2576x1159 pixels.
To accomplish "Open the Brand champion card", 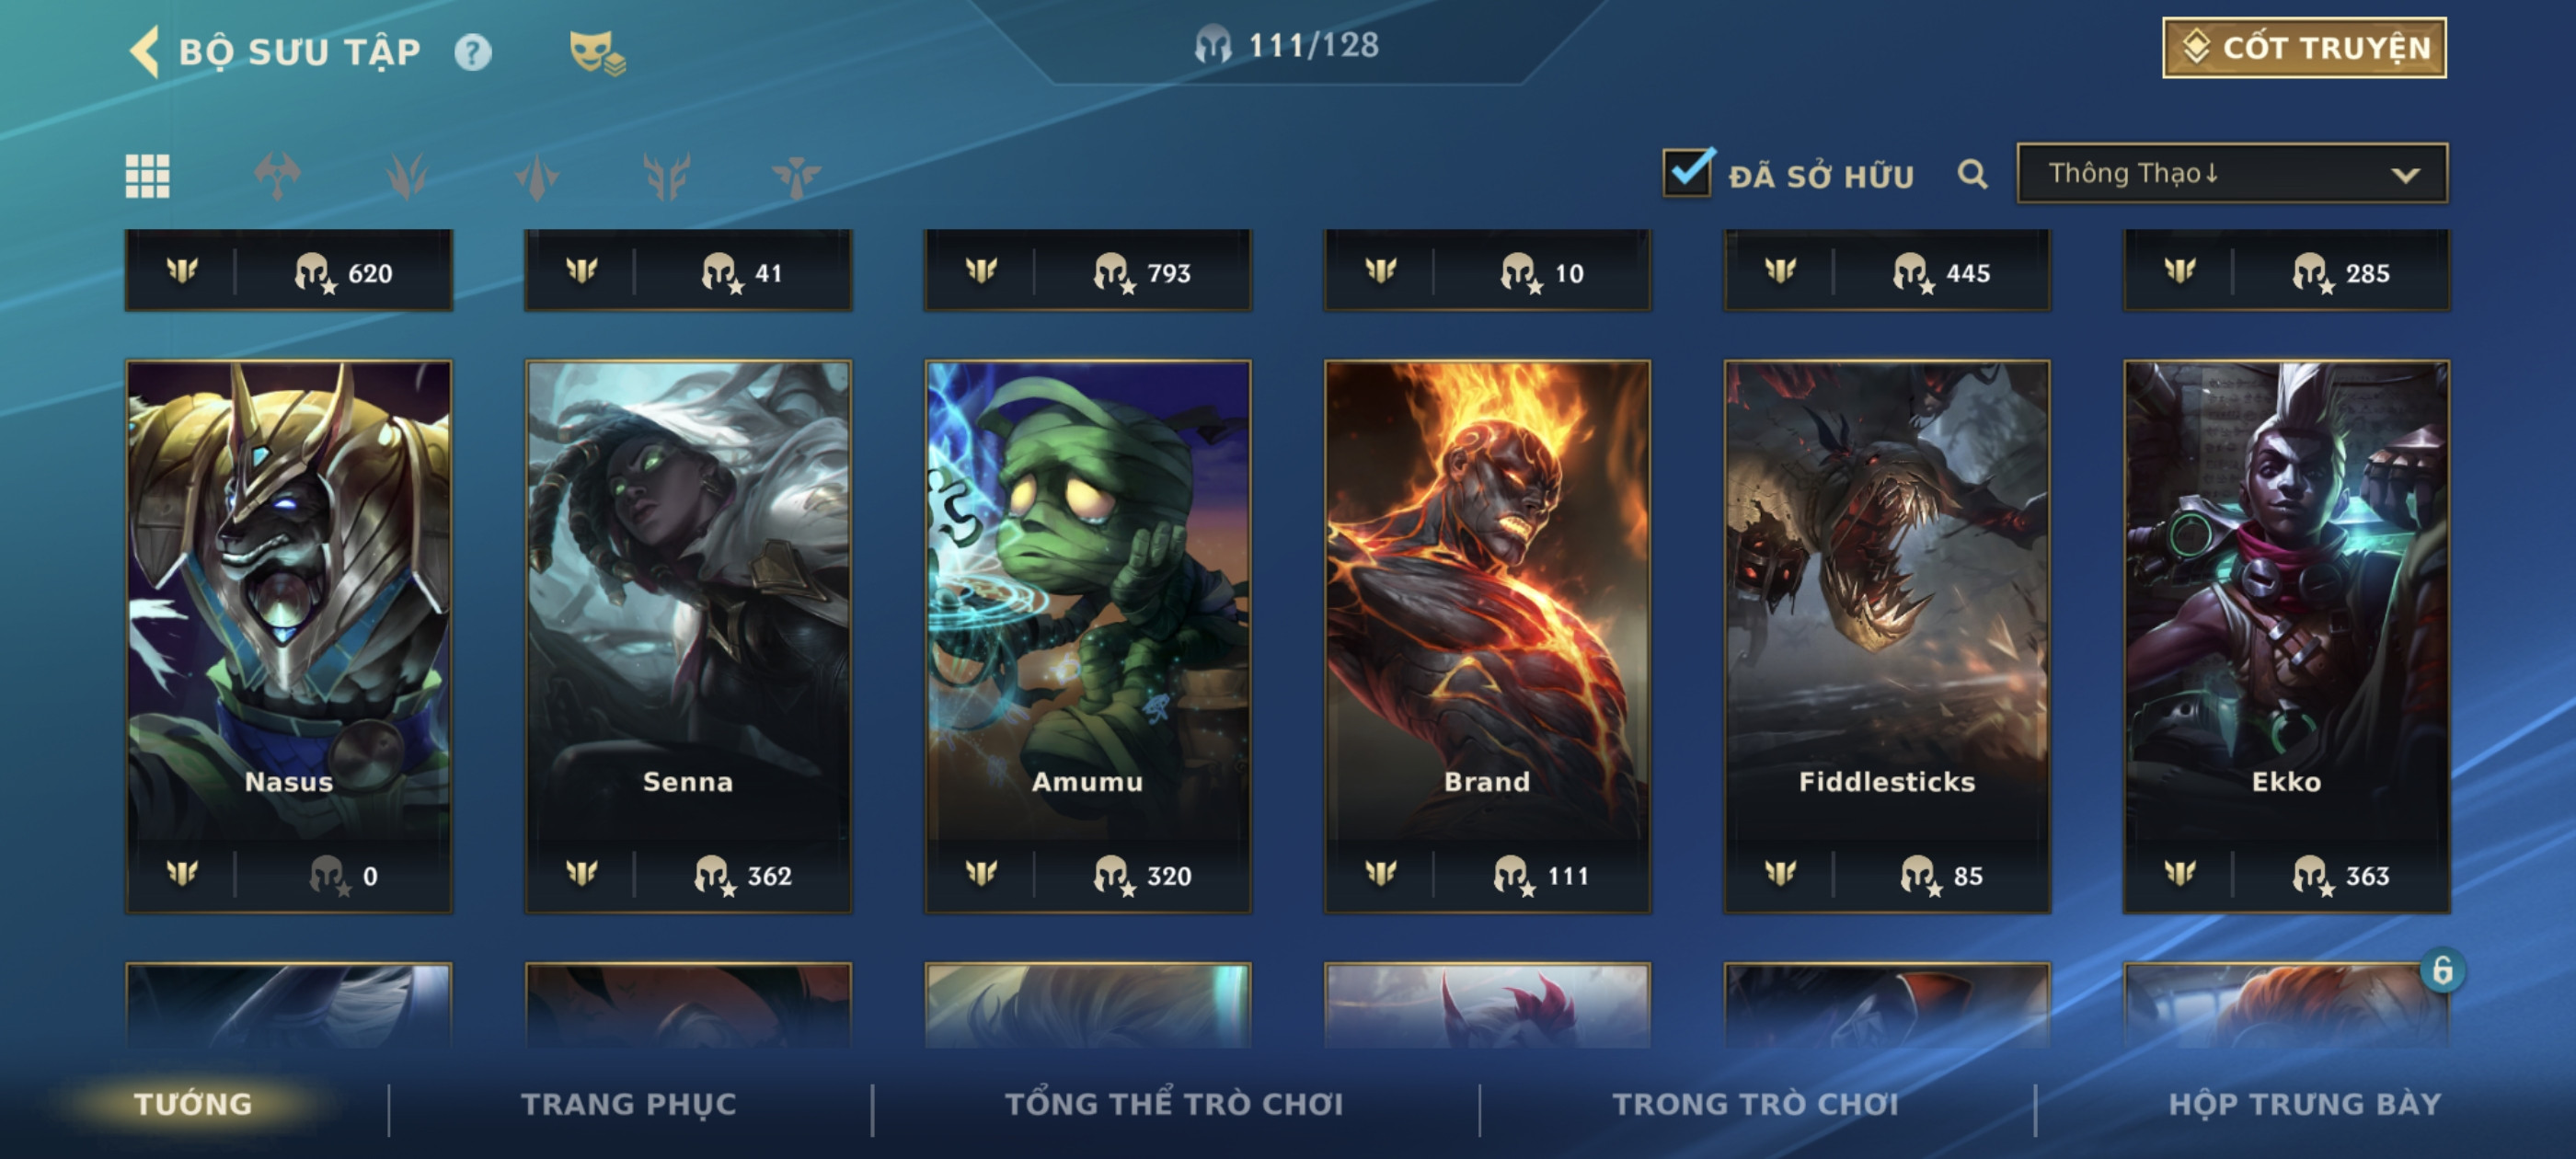I will [x=1487, y=636].
